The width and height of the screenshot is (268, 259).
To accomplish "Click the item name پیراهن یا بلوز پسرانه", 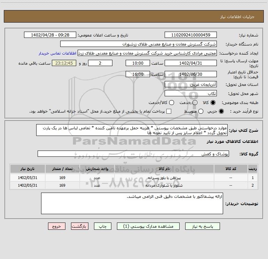I will 164,178.
